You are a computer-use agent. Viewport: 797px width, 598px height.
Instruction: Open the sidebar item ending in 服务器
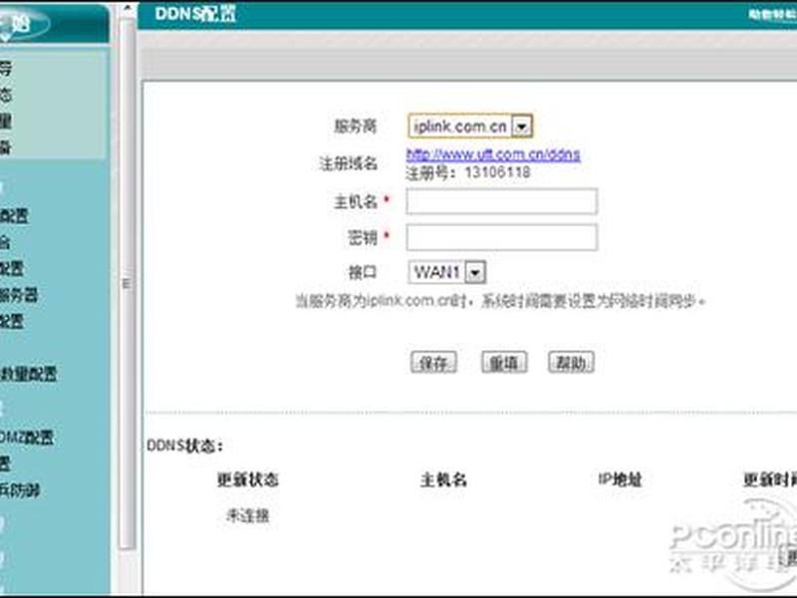pyautogui.click(x=19, y=294)
